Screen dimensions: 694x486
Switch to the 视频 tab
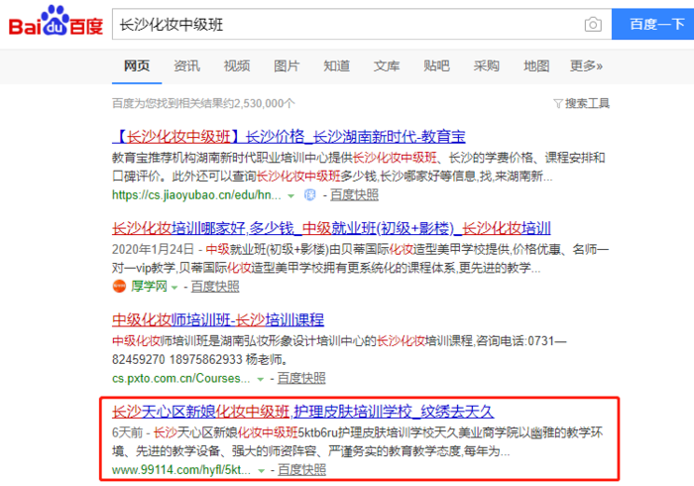tap(236, 65)
